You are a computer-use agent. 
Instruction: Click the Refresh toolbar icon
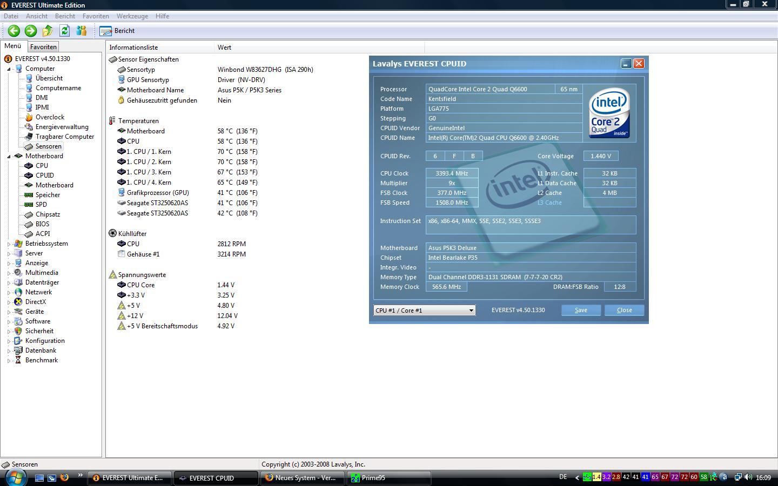point(64,31)
